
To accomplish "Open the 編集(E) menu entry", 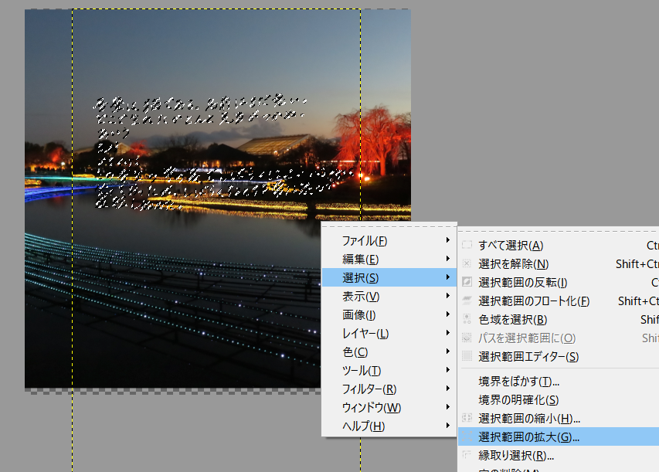I will coord(389,259).
